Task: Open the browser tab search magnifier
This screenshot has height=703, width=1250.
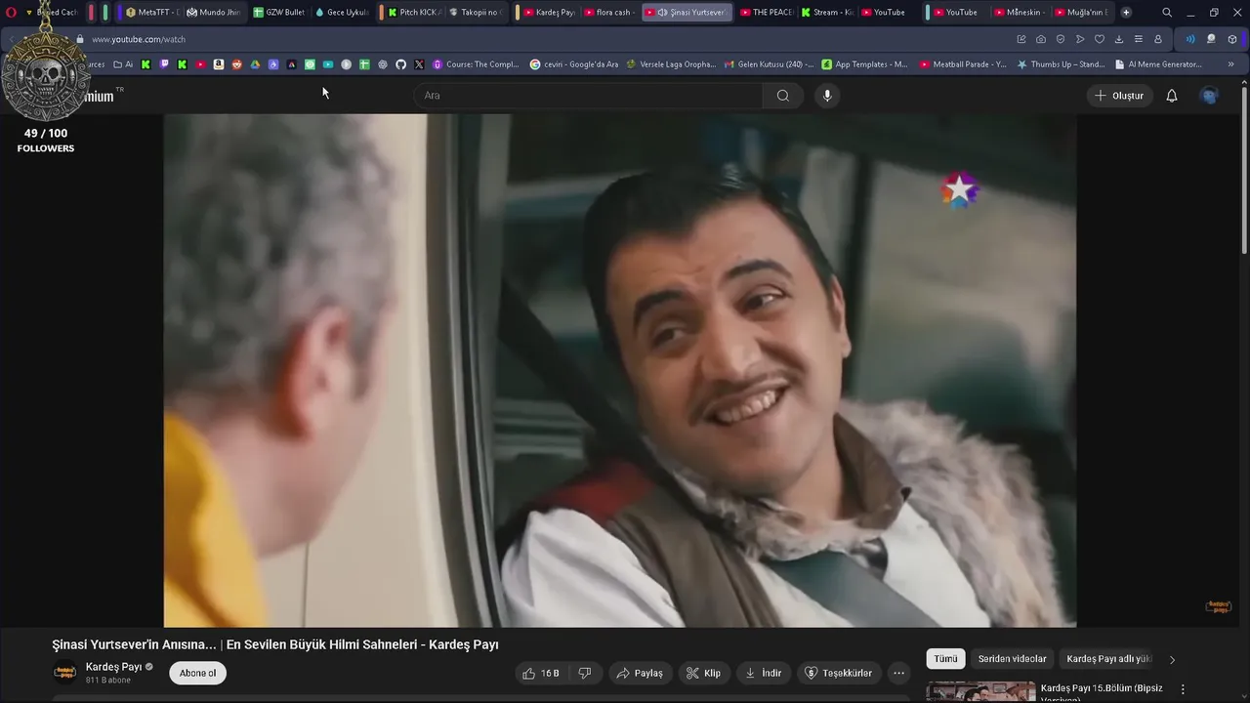Action: tap(1167, 13)
